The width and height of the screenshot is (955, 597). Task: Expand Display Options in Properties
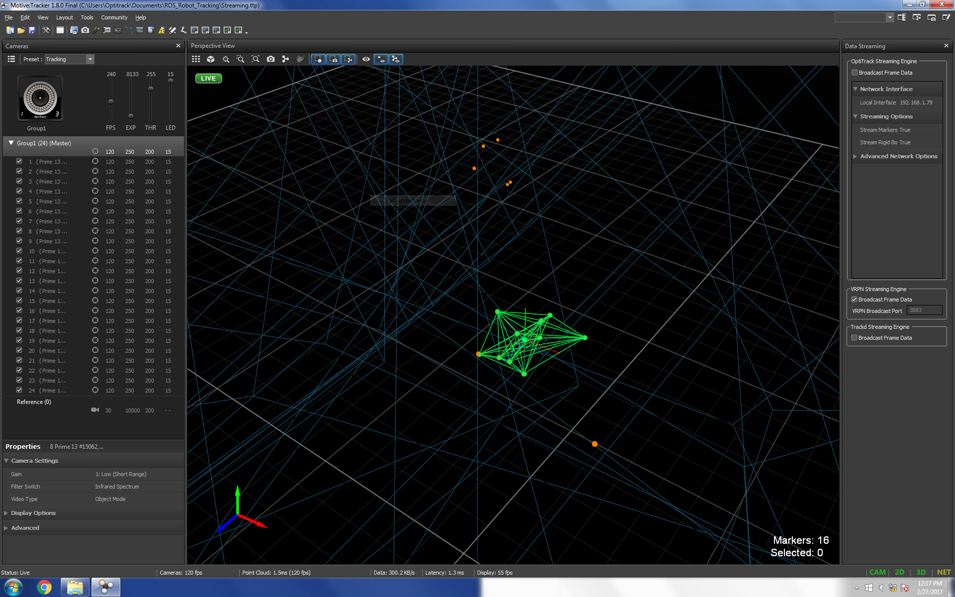click(6, 513)
